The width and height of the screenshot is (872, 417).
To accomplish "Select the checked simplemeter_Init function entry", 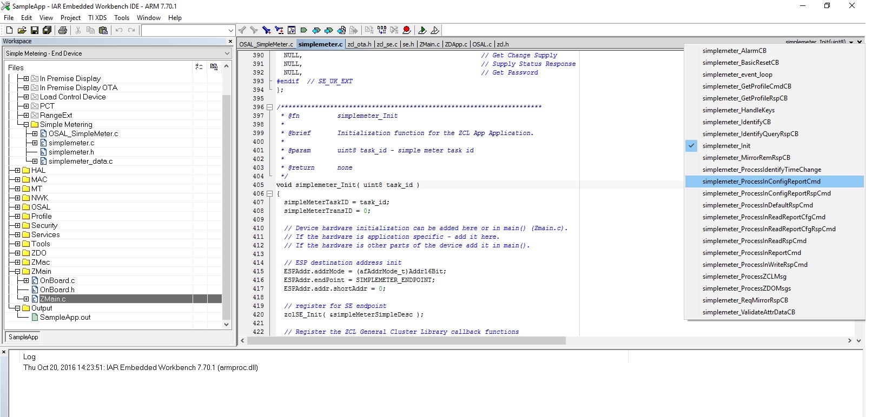I will pyautogui.click(x=726, y=146).
